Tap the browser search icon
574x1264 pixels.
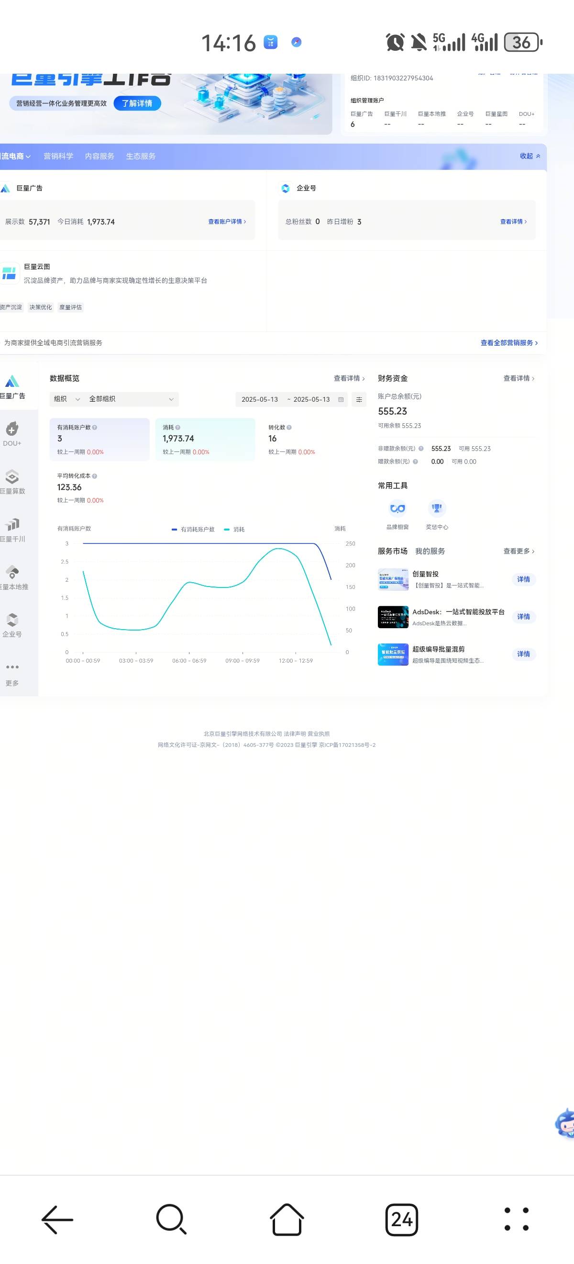[x=172, y=1219]
